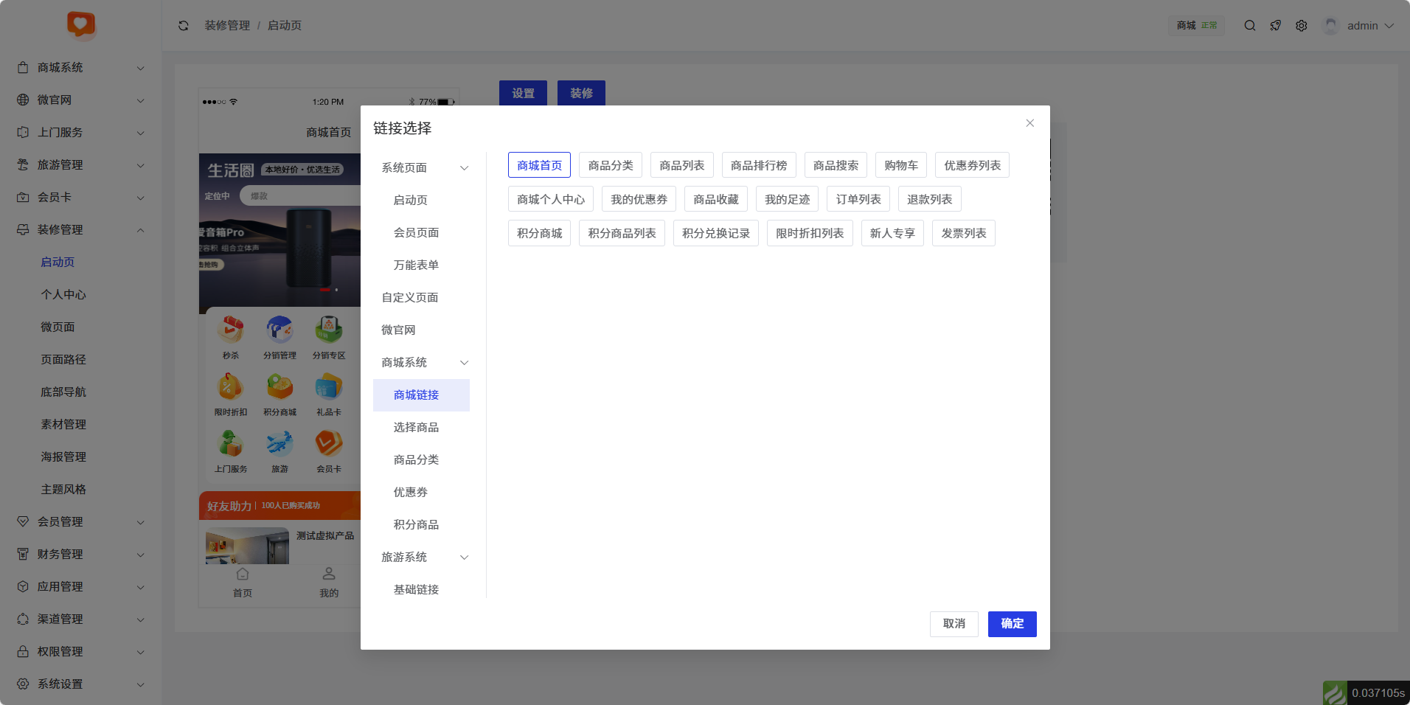Screen dimensions: 1410x705
Task: Open the search icon in the header
Action: (x=1249, y=26)
